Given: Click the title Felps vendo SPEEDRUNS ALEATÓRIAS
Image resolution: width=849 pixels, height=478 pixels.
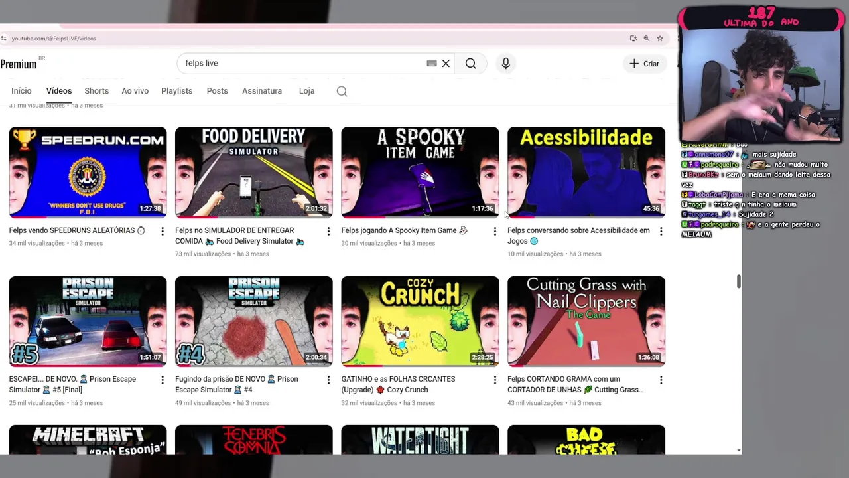Looking at the screenshot, I should tap(77, 230).
